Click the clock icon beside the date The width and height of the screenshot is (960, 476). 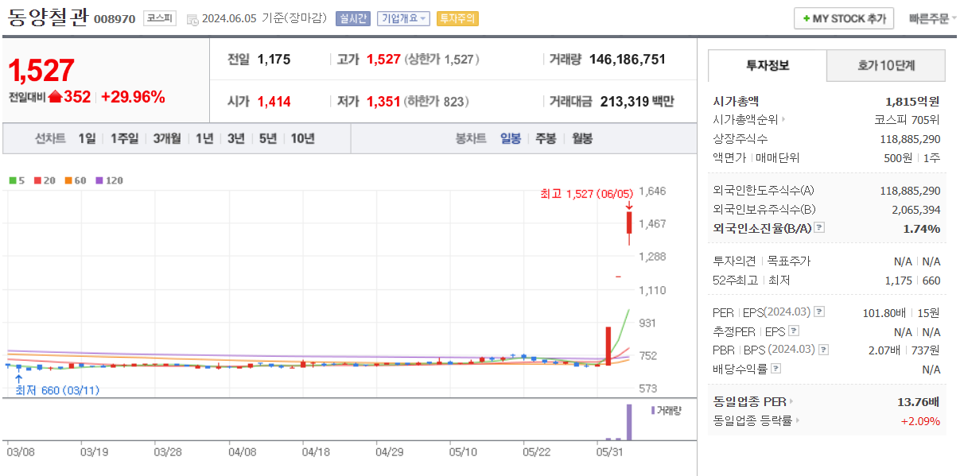(192, 19)
